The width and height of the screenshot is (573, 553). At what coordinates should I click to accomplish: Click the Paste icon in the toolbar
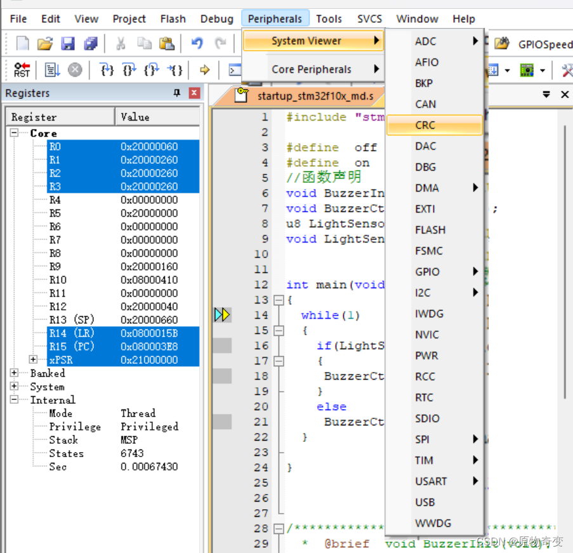[167, 43]
